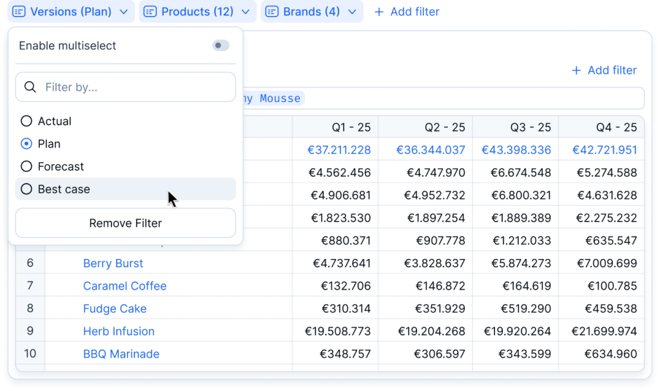Image resolution: width=660 pixels, height=391 pixels.
Task: Open the Berry Burst product link
Action: [113, 263]
